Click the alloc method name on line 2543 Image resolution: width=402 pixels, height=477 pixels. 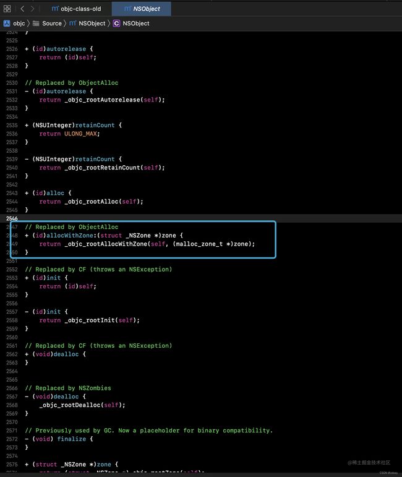(55, 193)
